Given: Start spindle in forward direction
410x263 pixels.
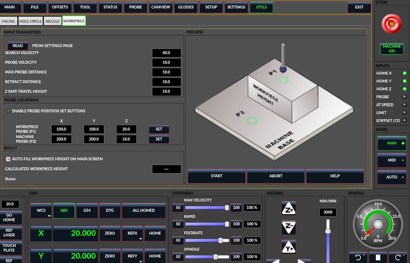Looking at the screenshot, I should point(398,258).
